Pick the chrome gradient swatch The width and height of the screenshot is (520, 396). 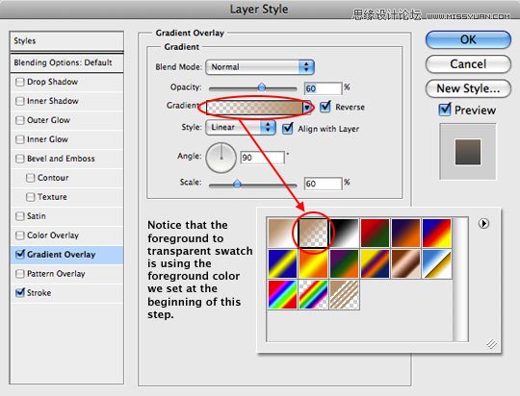[x=437, y=263]
